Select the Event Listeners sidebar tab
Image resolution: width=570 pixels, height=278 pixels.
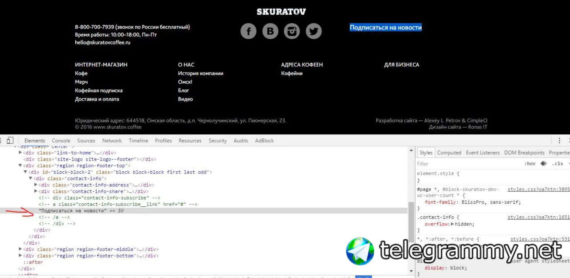[x=483, y=153]
